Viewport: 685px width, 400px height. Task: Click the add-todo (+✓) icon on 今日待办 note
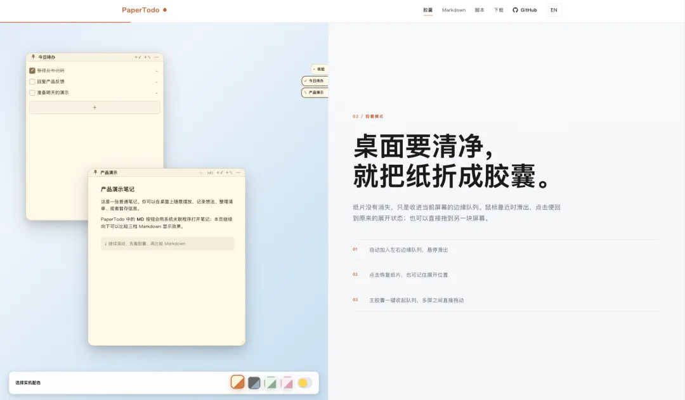coord(138,57)
